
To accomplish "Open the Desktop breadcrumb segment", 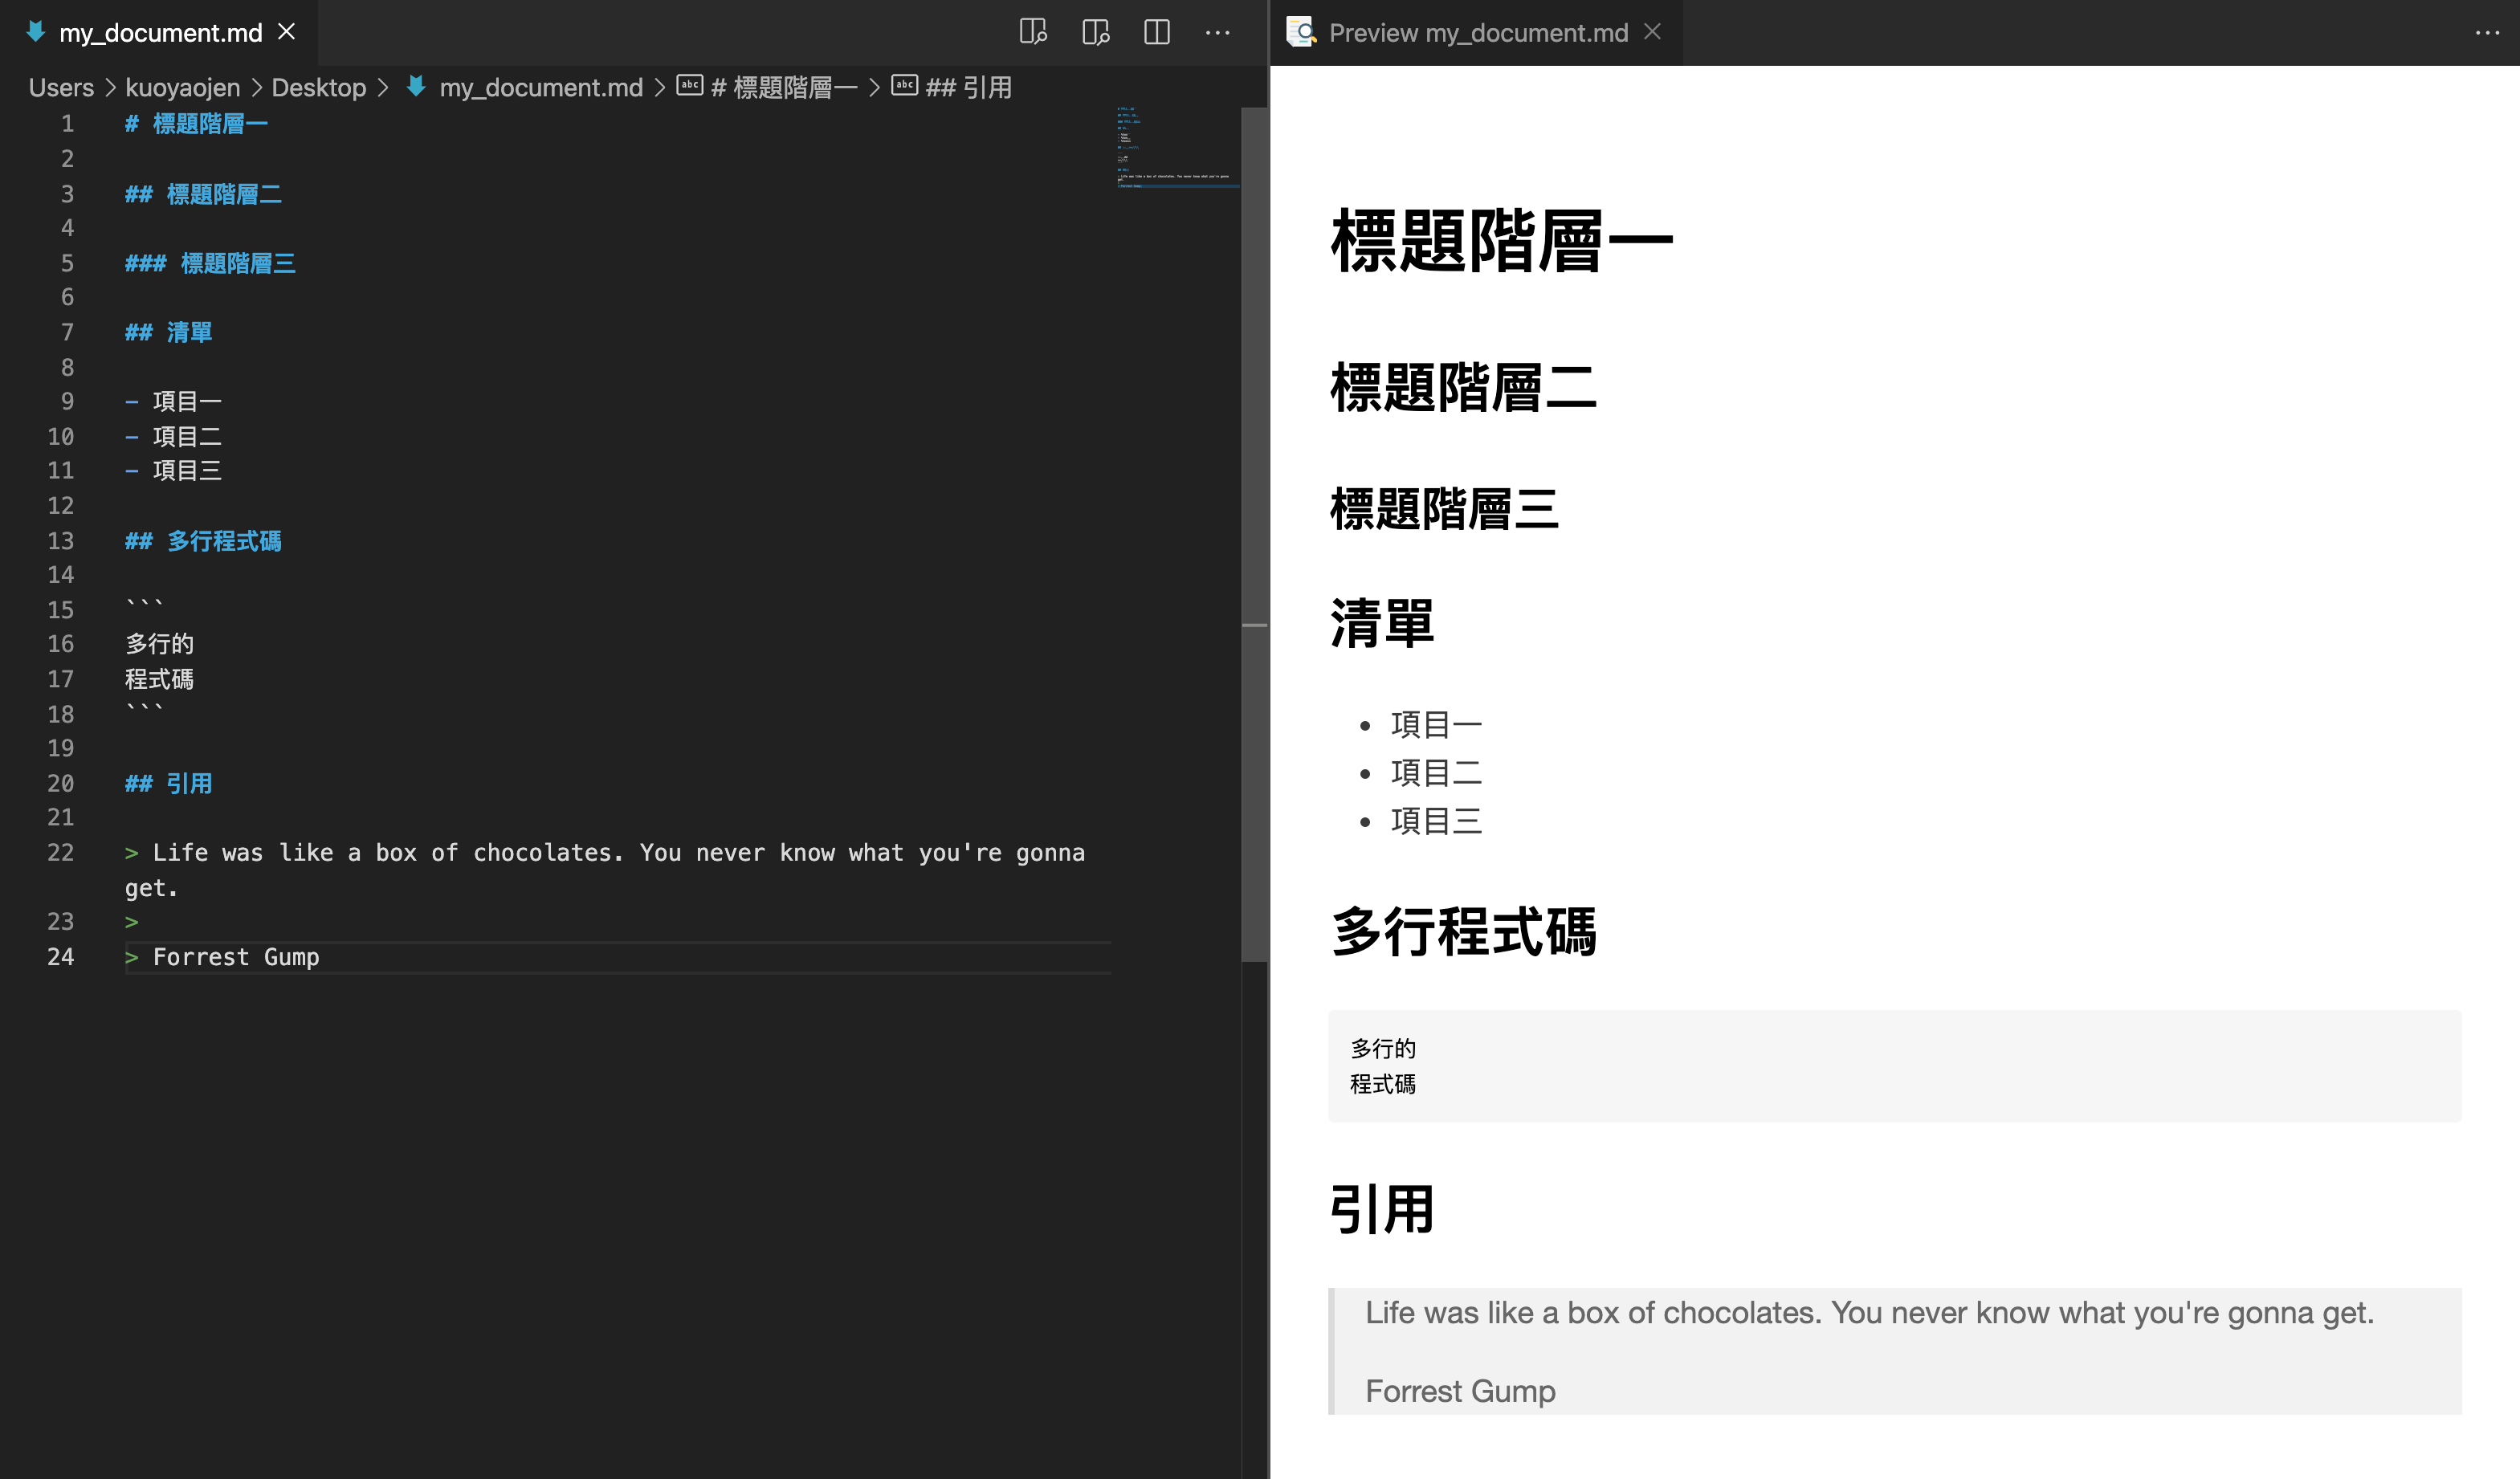I will 319,88.
